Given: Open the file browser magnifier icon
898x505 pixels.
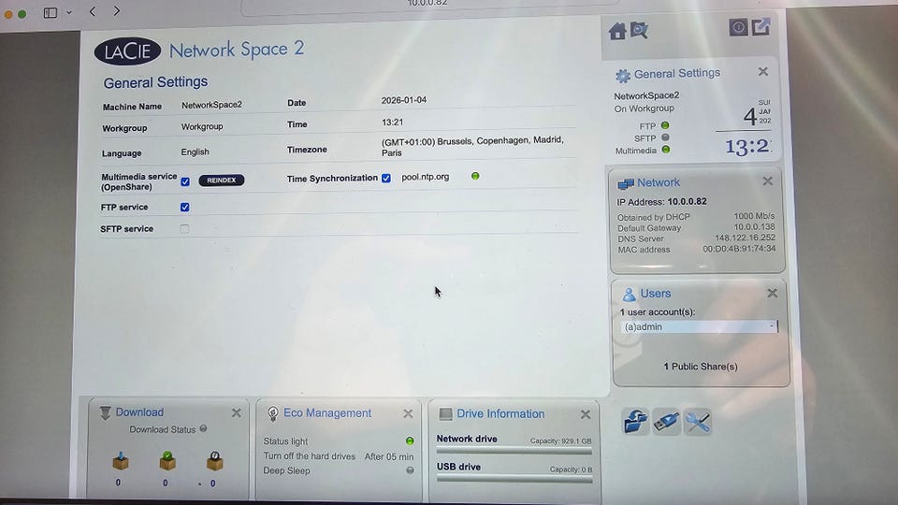Looking at the screenshot, I should pos(639,30).
